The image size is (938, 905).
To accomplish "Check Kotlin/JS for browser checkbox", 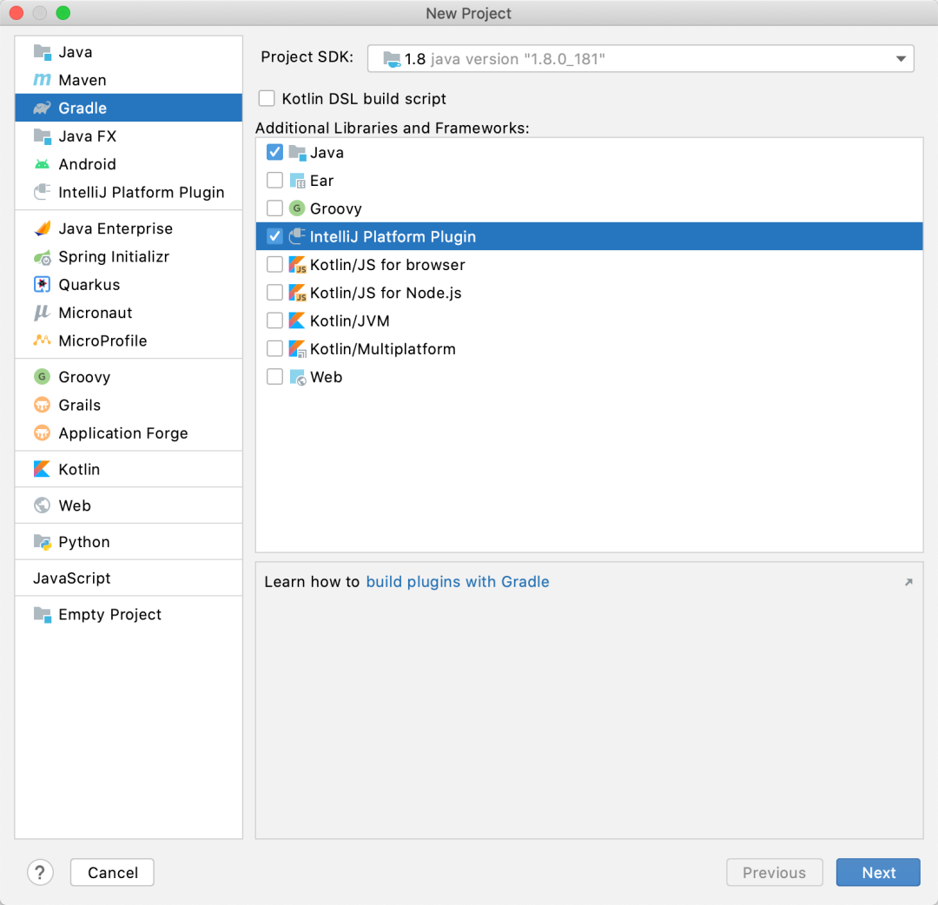I will tap(274, 264).
